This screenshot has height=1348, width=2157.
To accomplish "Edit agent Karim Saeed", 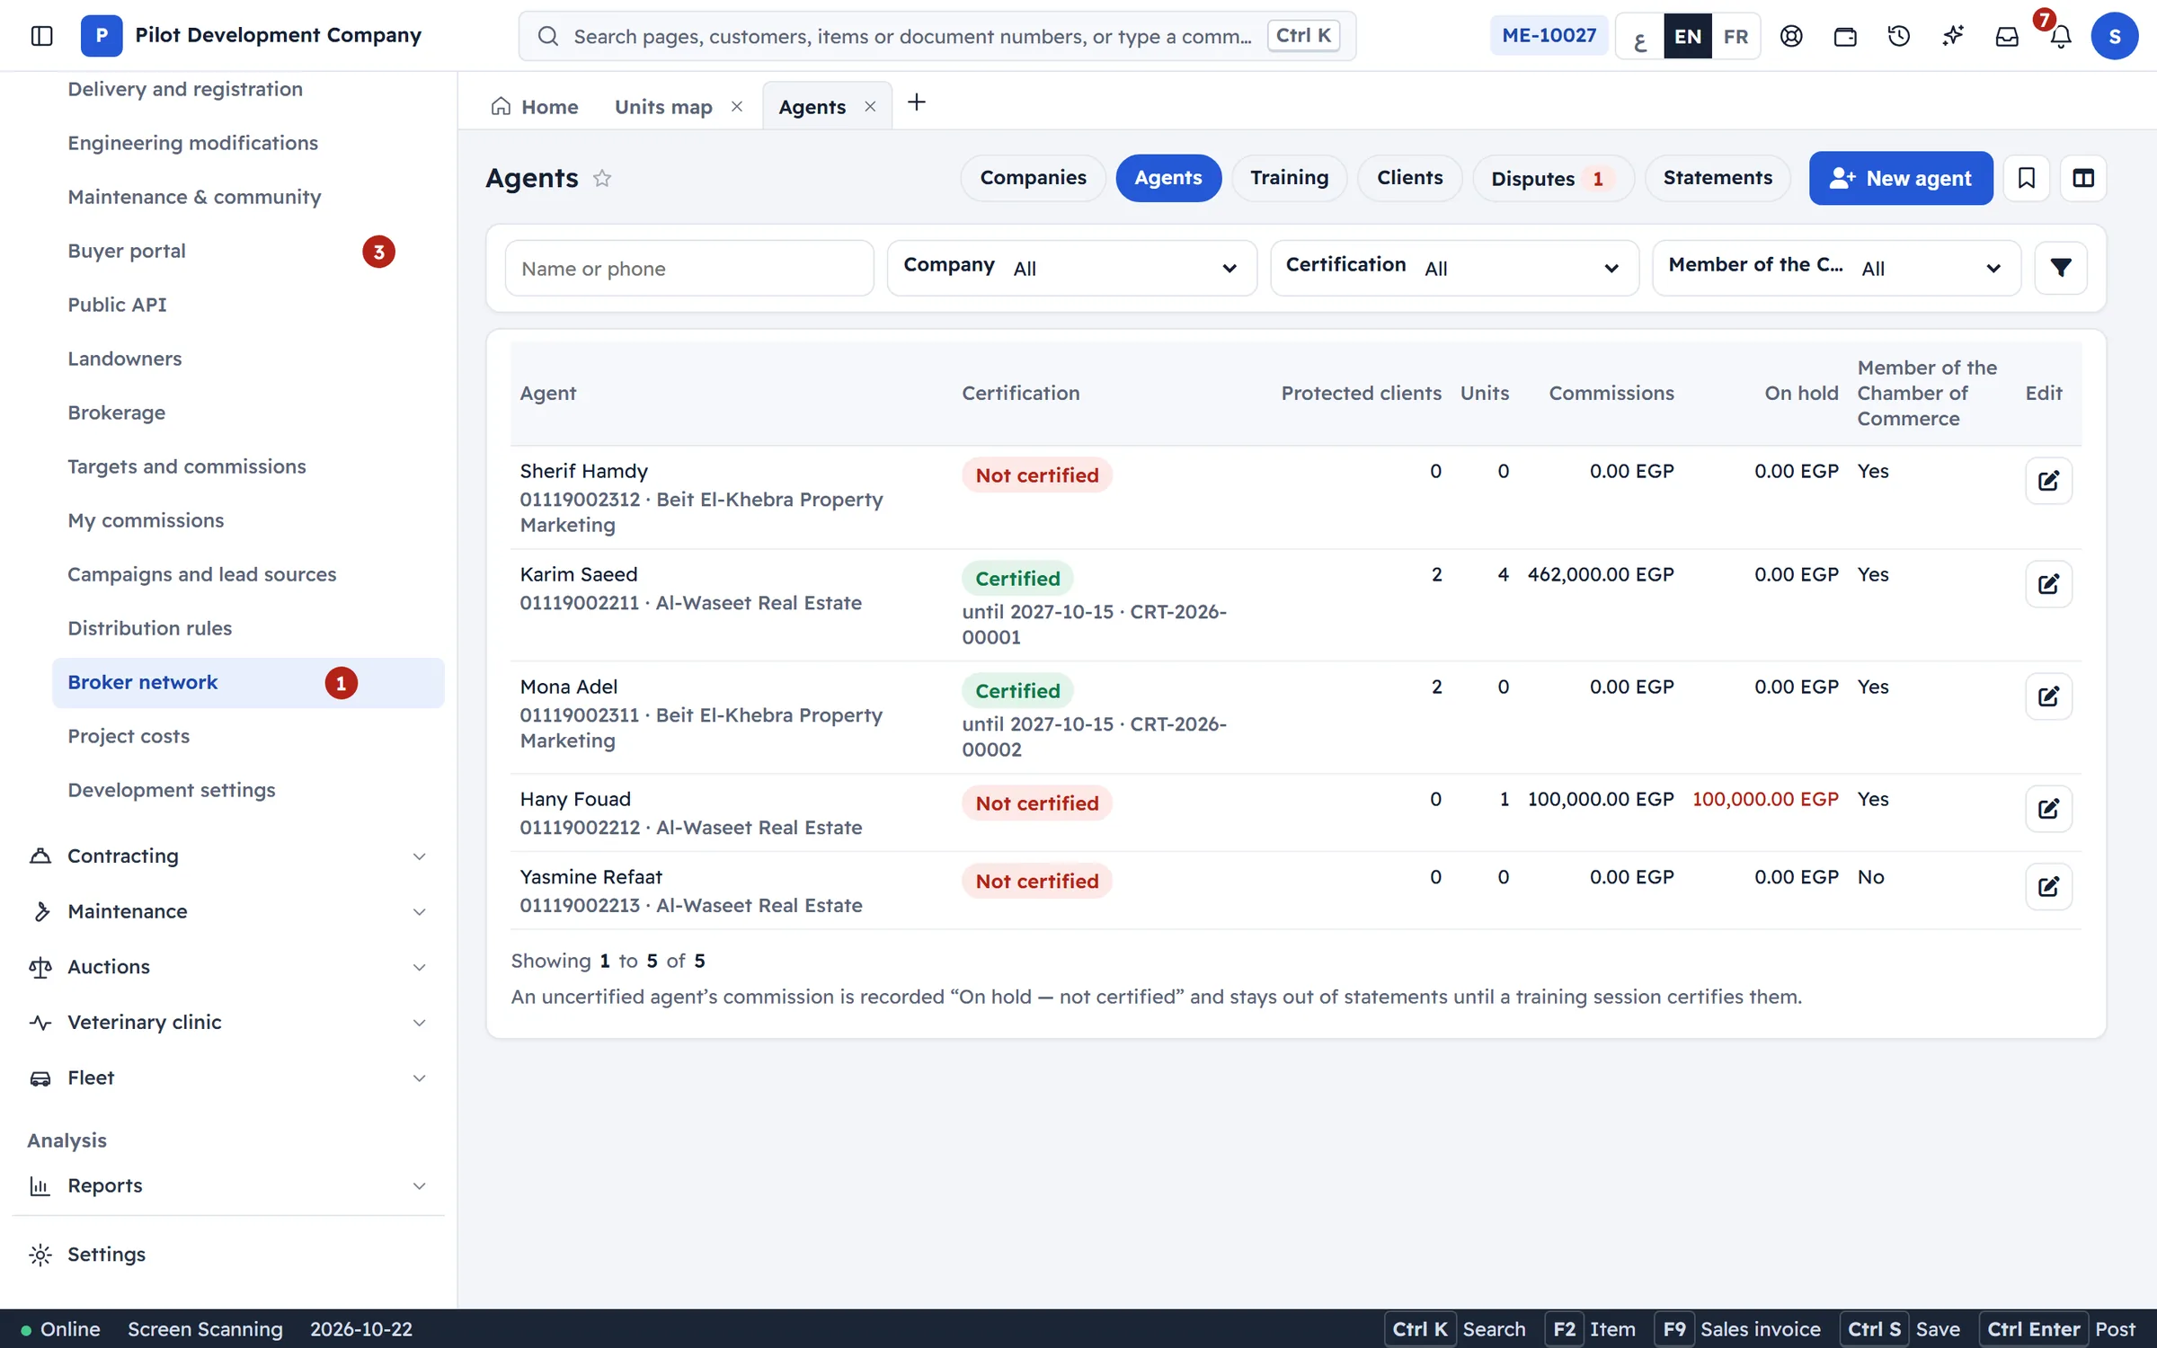I will click(x=2048, y=584).
